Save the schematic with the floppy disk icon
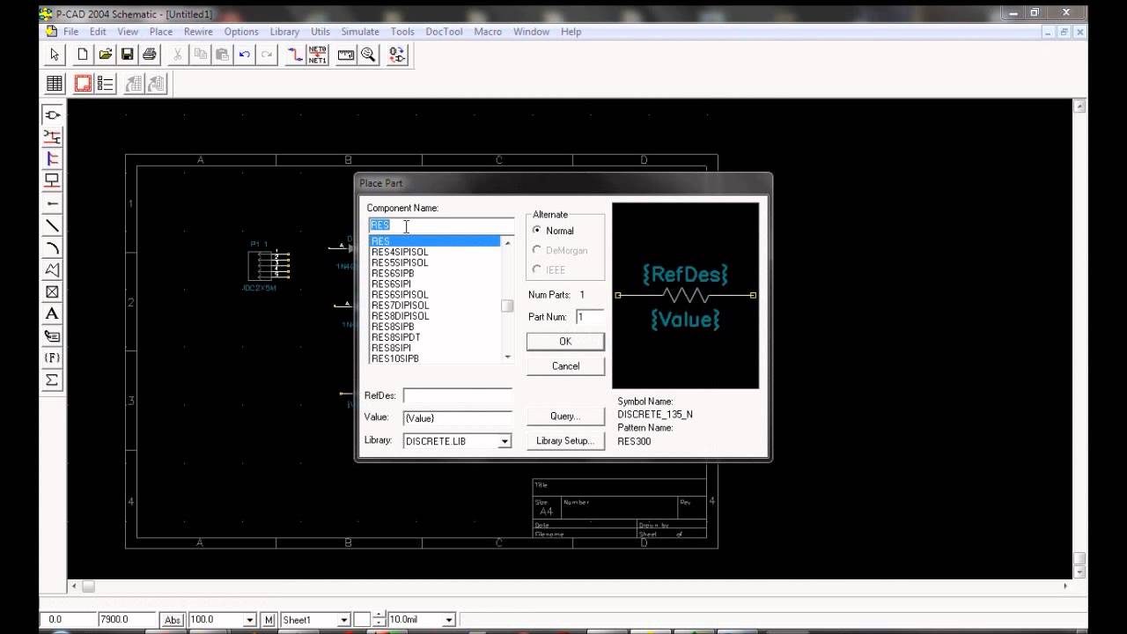Screen dimensions: 1127x634 click(x=127, y=55)
